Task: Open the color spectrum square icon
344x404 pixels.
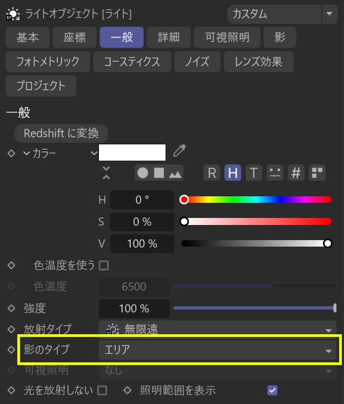Action: tap(159, 173)
